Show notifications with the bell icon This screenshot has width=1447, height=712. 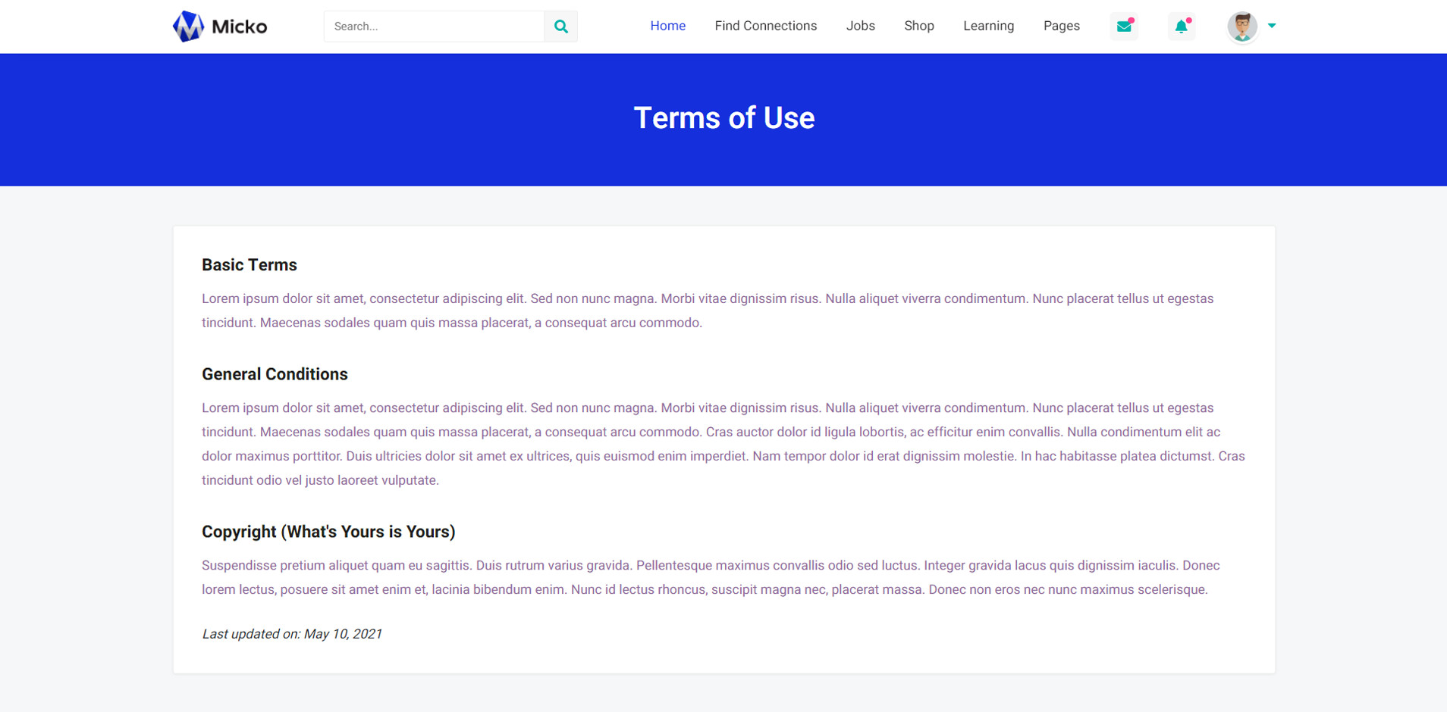click(1181, 27)
